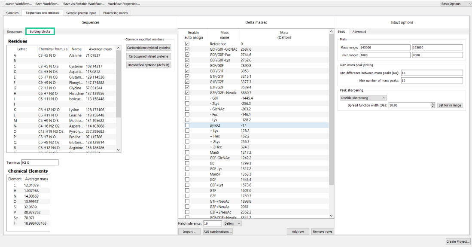Edit Mass range lower bound 143000
472x247 pixels.
(x=385, y=47)
